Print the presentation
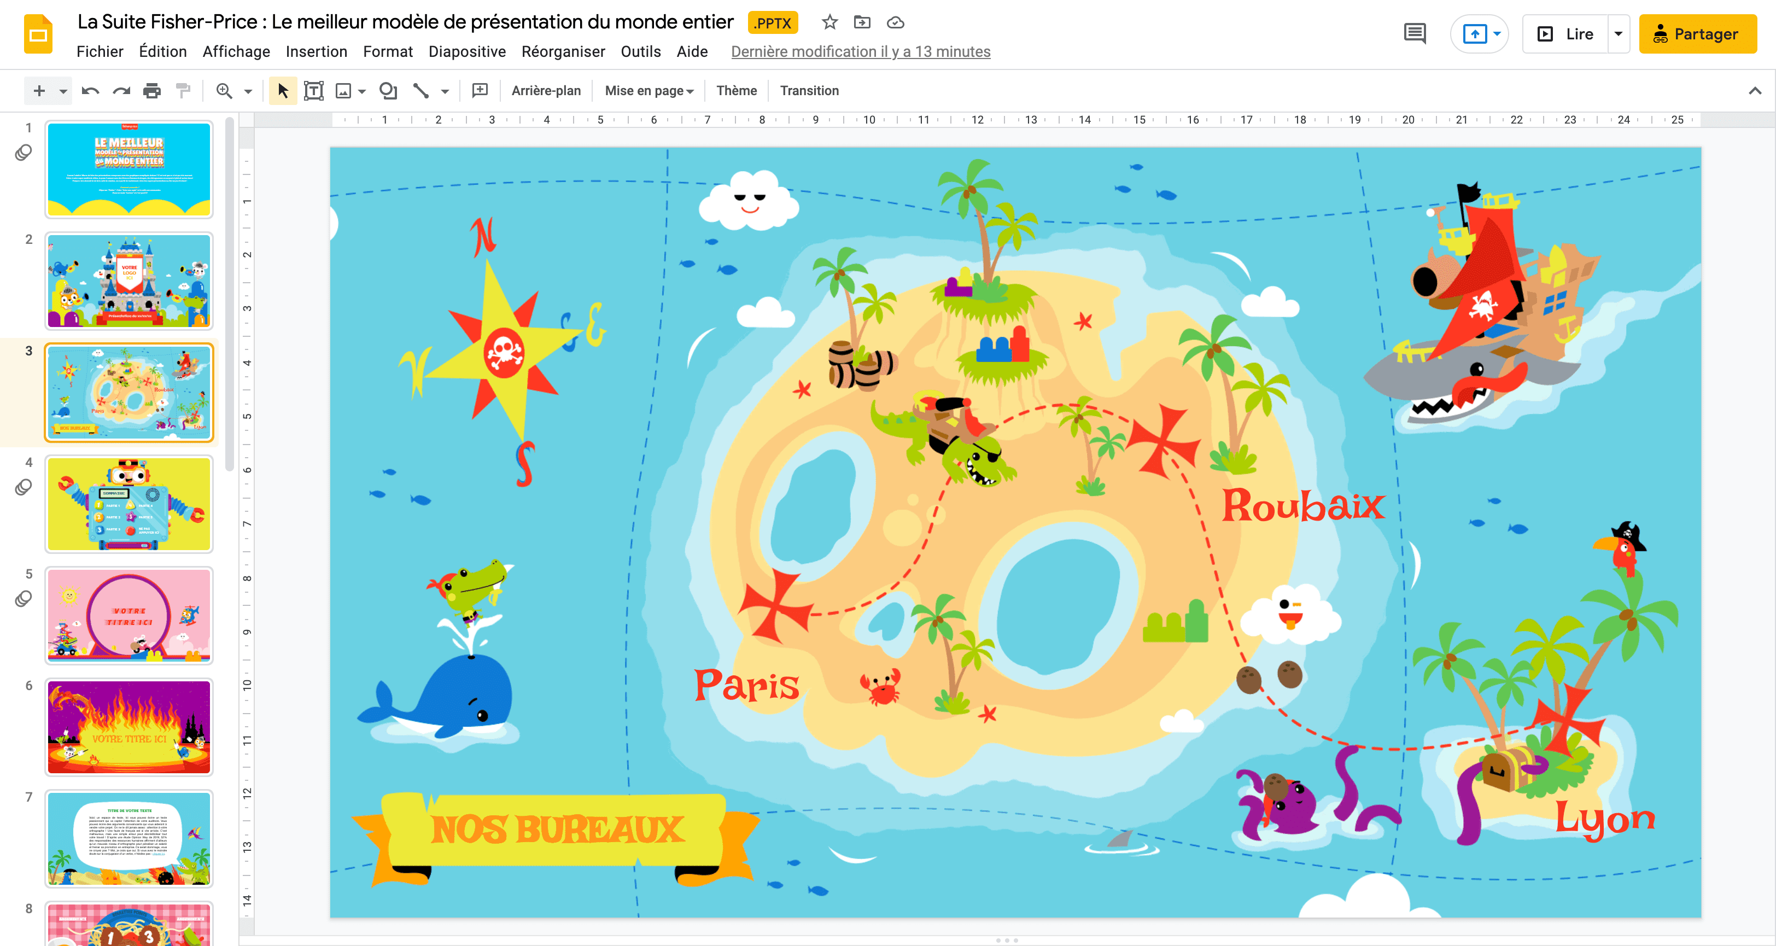Screen dimensions: 1776x946 [x=151, y=90]
